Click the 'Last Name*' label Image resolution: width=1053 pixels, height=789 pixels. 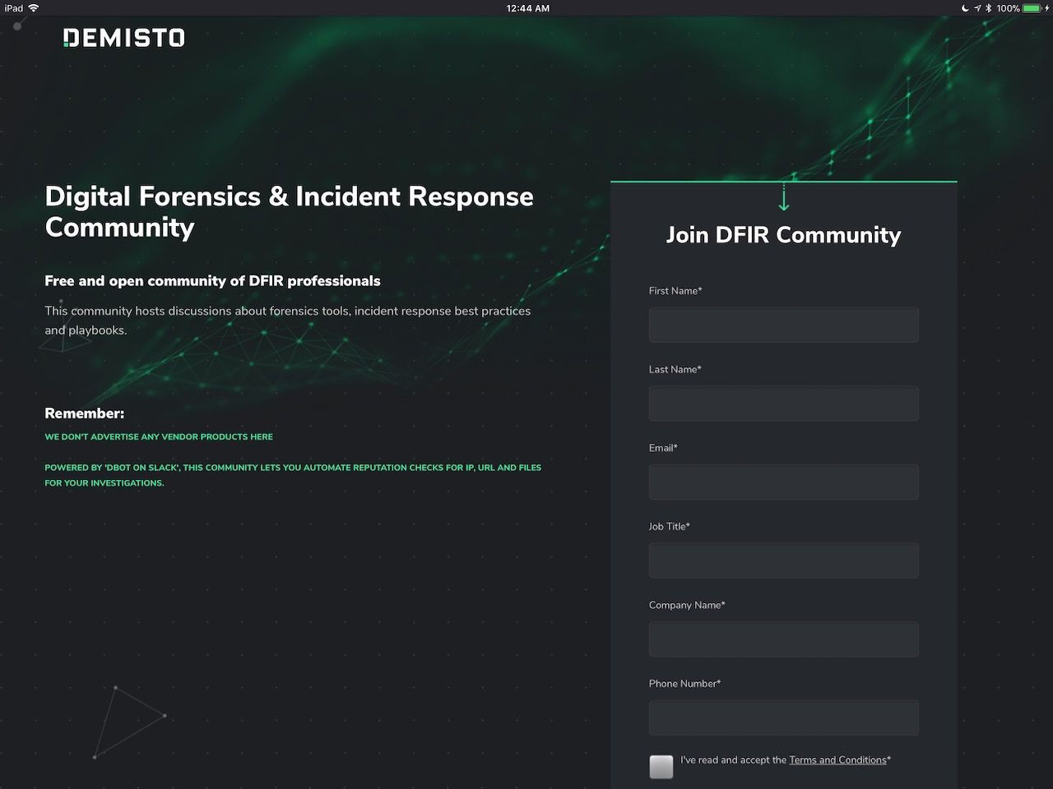675,370
